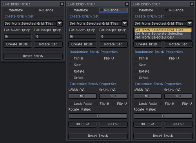Adjust Rotate Value slider in middle panel
Screen dimensions: 196x143
click(x=98, y=116)
